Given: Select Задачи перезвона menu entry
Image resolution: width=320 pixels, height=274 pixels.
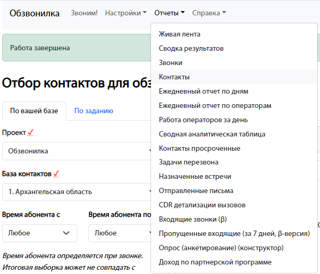Looking at the screenshot, I should (x=189, y=162).
